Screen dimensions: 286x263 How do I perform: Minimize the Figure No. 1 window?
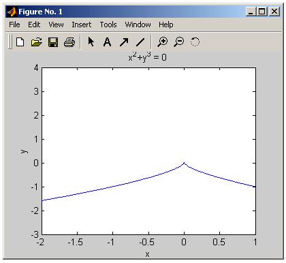tap(251, 12)
